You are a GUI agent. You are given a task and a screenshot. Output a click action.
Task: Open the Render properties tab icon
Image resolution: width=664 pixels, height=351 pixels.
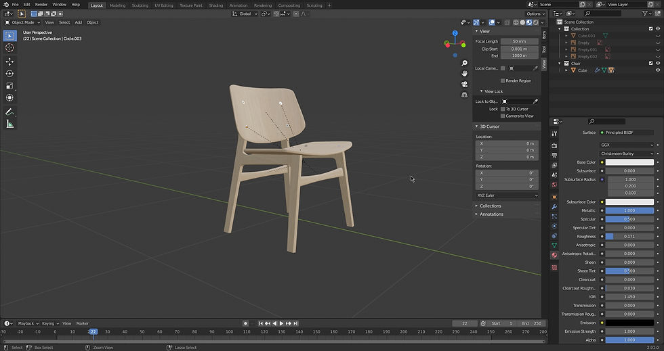click(x=554, y=145)
